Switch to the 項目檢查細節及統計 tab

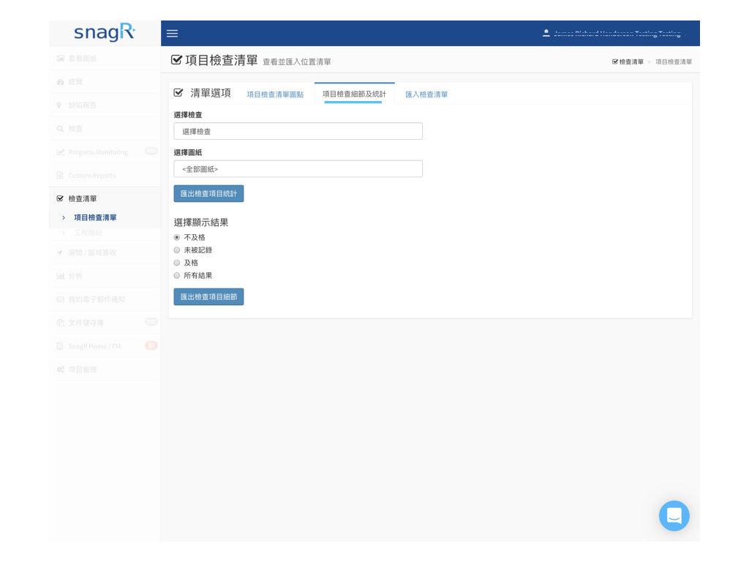(x=355, y=94)
